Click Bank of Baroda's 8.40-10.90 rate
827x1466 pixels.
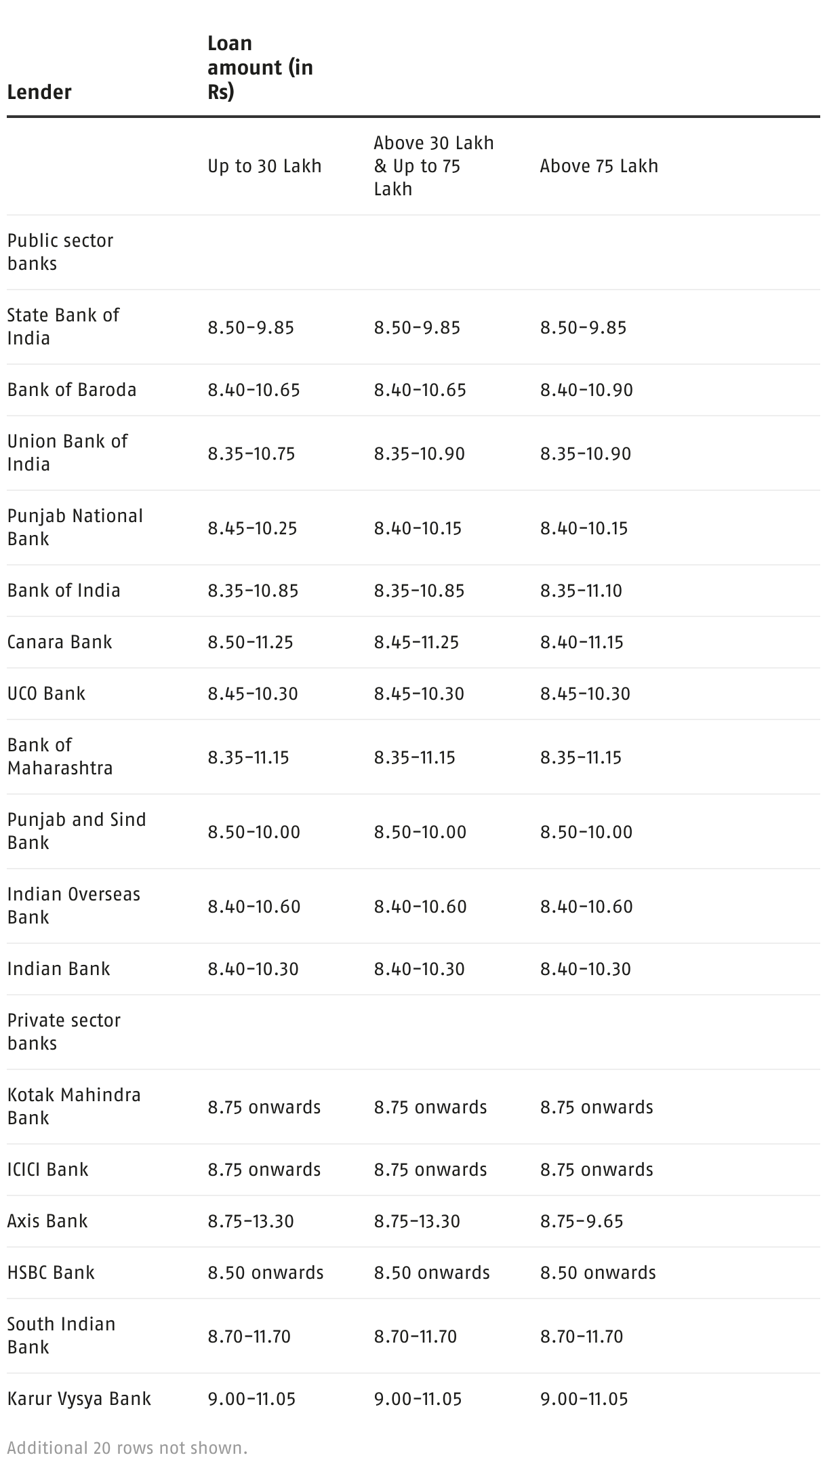(x=586, y=390)
